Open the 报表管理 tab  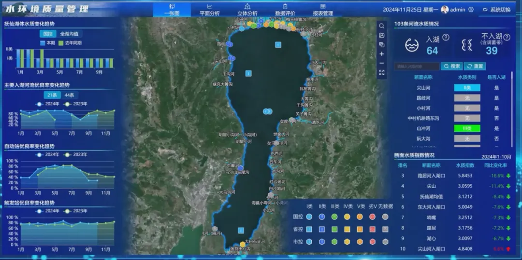coord(322,10)
